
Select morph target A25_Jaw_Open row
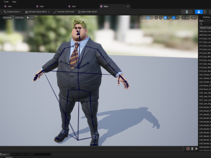click(x=205, y=93)
